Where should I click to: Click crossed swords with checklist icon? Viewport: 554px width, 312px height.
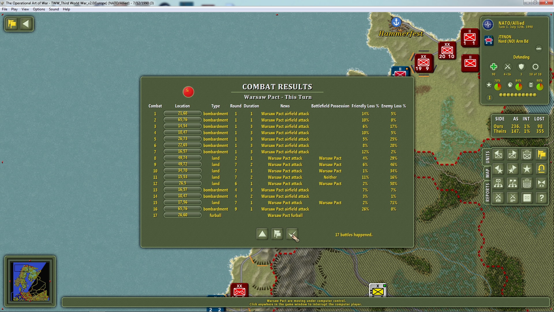498,198
